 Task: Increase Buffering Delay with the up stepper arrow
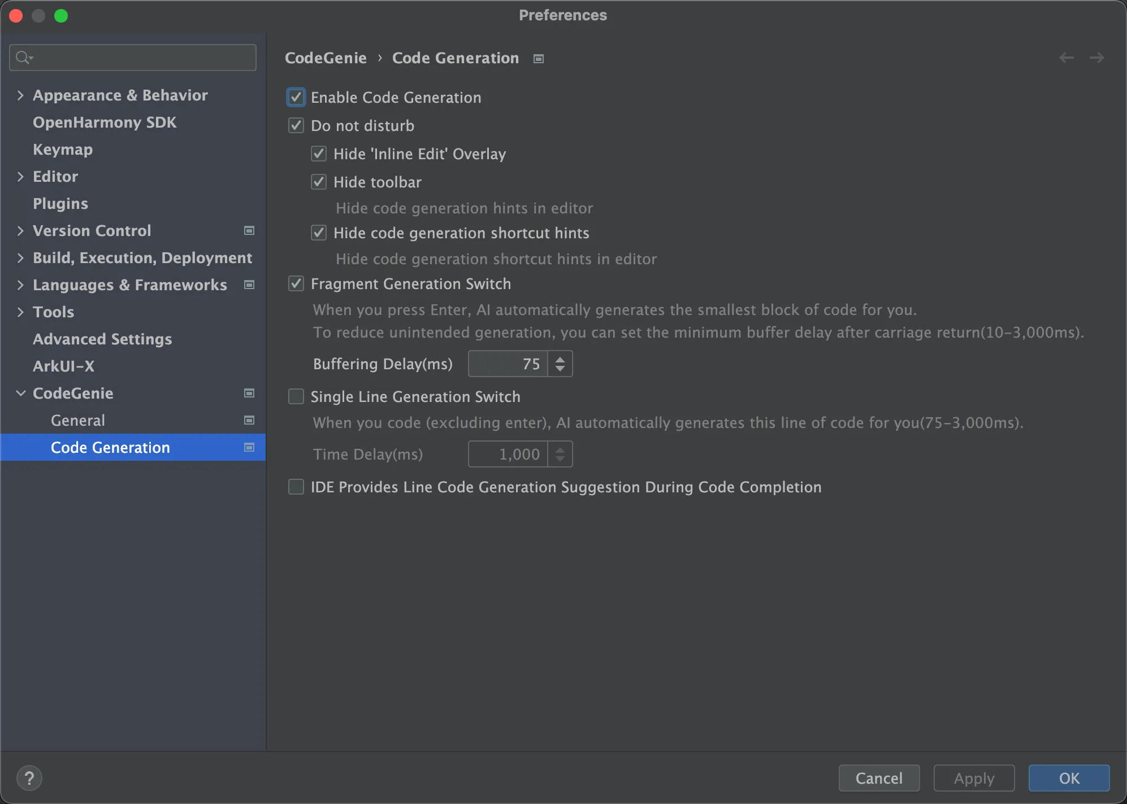560,359
